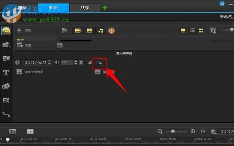Viewport: 234px width, 146px height.
Task: Open the volume slider dropdown
Action: (x=81, y=62)
